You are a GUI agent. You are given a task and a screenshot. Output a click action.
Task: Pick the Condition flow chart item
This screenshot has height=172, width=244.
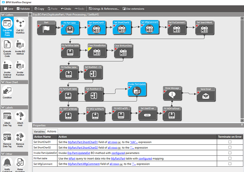pyautogui.click(x=7, y=92)
